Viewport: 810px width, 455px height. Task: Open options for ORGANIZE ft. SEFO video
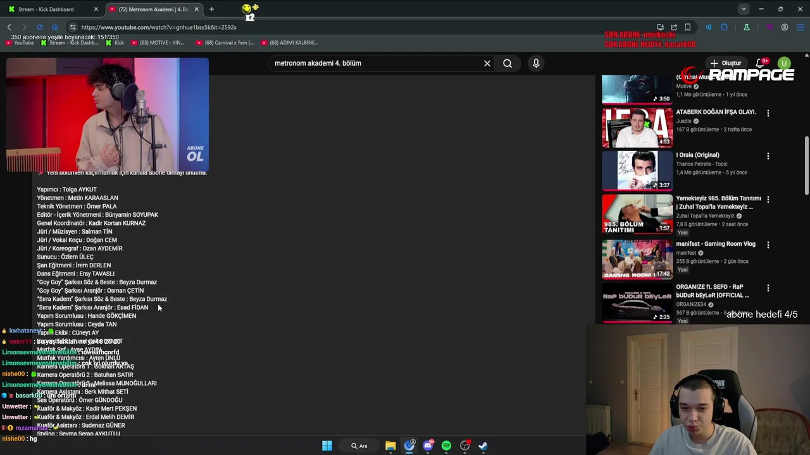coord(768,288)
